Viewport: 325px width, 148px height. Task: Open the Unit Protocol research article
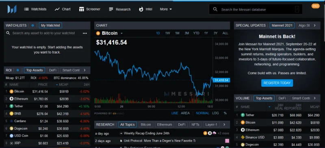[160, 141]
